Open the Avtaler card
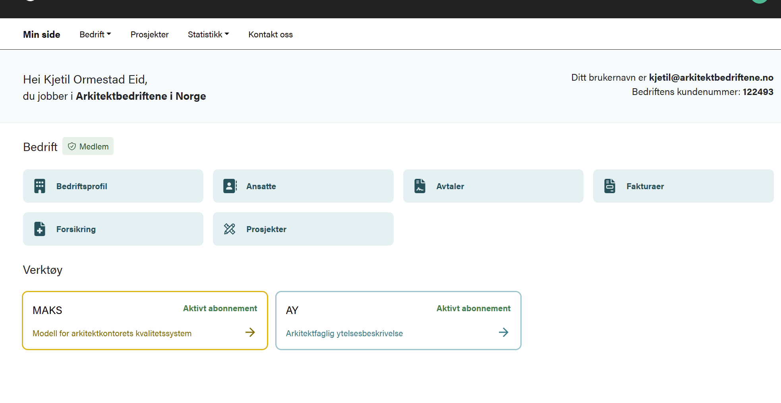Screen dimensions: 781x403 (x=493, y=186)
